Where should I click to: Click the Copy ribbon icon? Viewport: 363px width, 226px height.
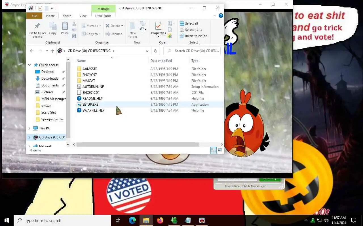[x=53, y=26]
